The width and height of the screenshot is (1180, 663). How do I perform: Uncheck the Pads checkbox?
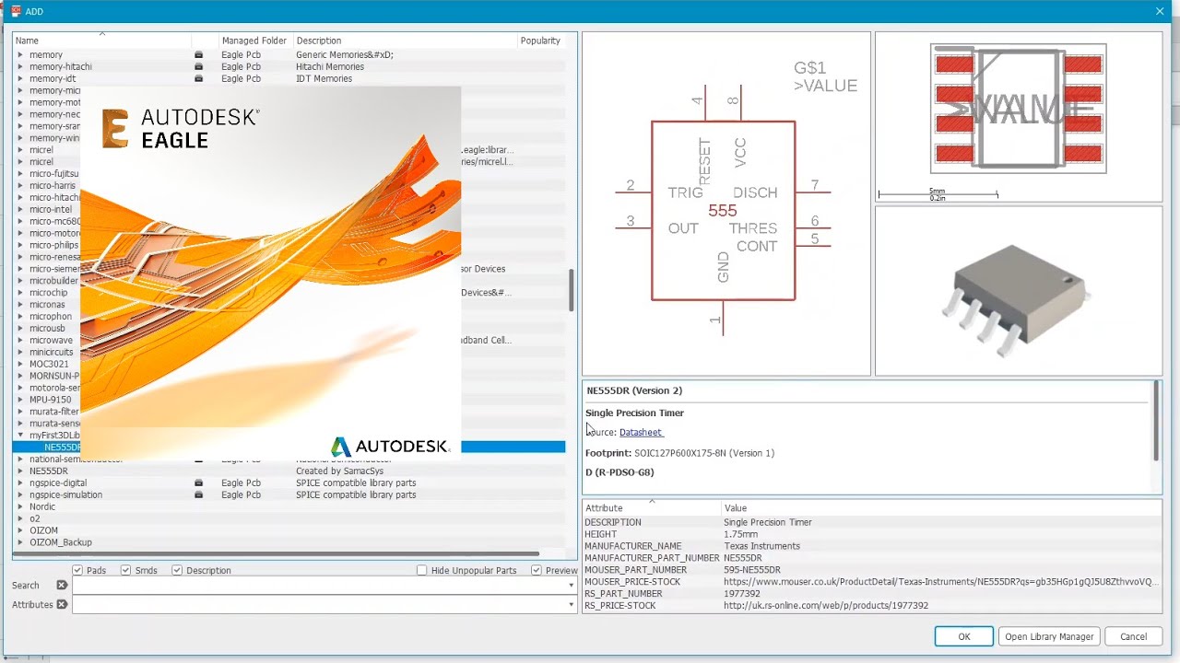(x=77, y=571)
